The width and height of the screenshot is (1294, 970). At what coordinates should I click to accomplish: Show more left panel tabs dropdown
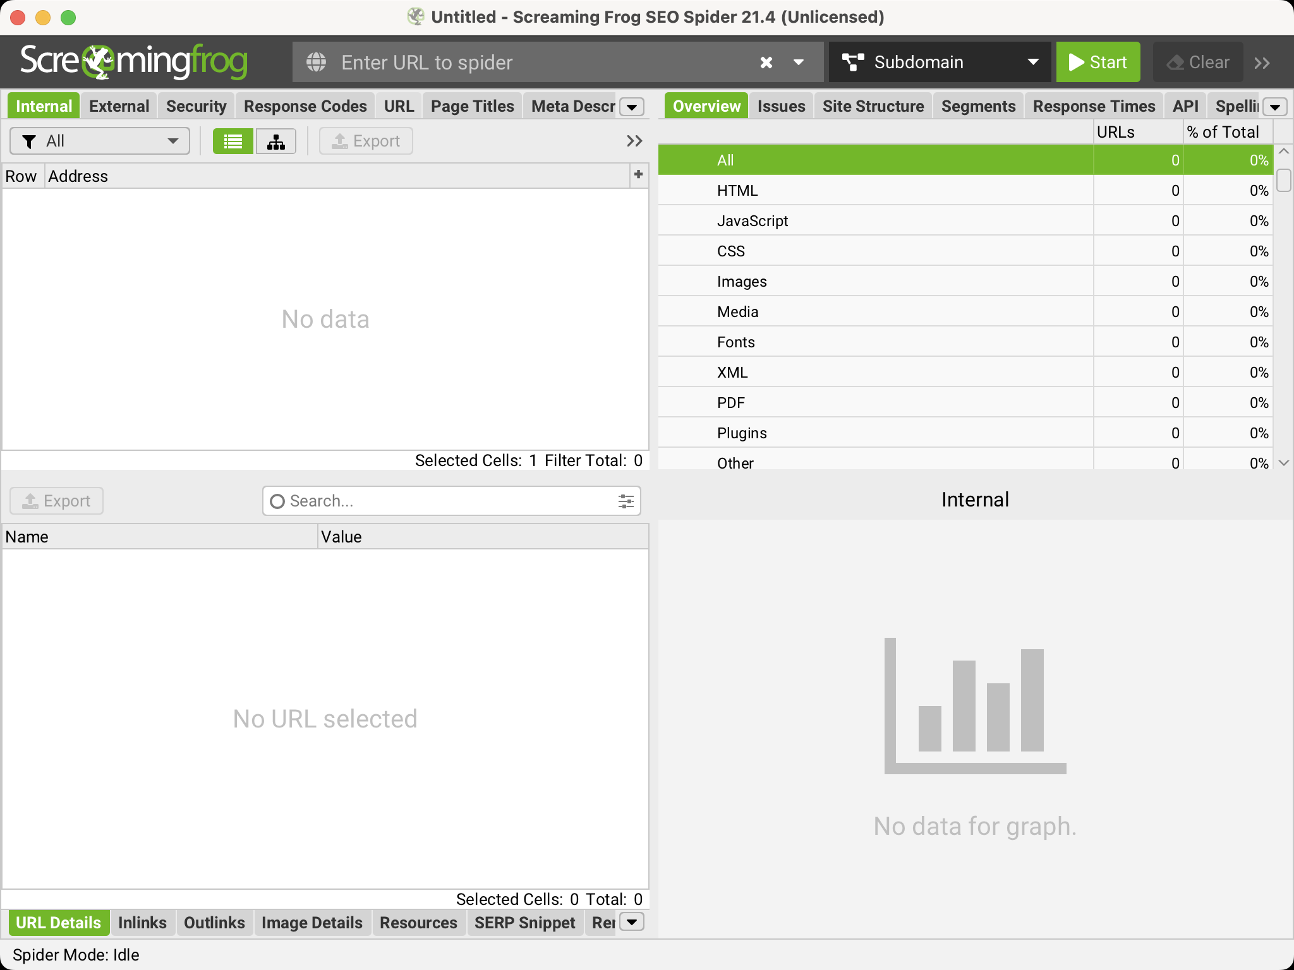[x=632, y=107]
